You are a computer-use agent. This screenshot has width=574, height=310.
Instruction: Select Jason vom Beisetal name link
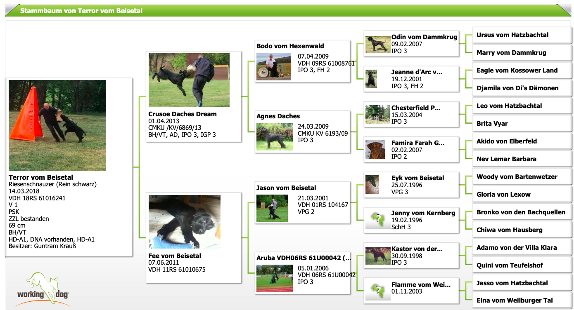(286, 188)
